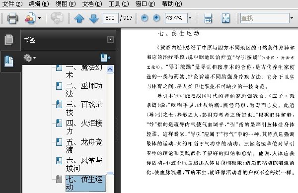The image size is (298, 193).
Task: Click bookmark icon beside 五、龙舟竞渡
Action: click(59, 142)
